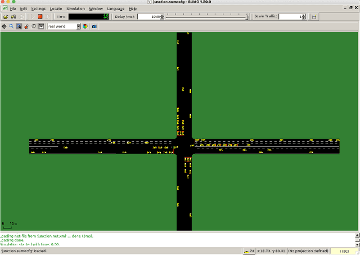Open the Locate menu
360x255 pixels.
pos(56,9)
